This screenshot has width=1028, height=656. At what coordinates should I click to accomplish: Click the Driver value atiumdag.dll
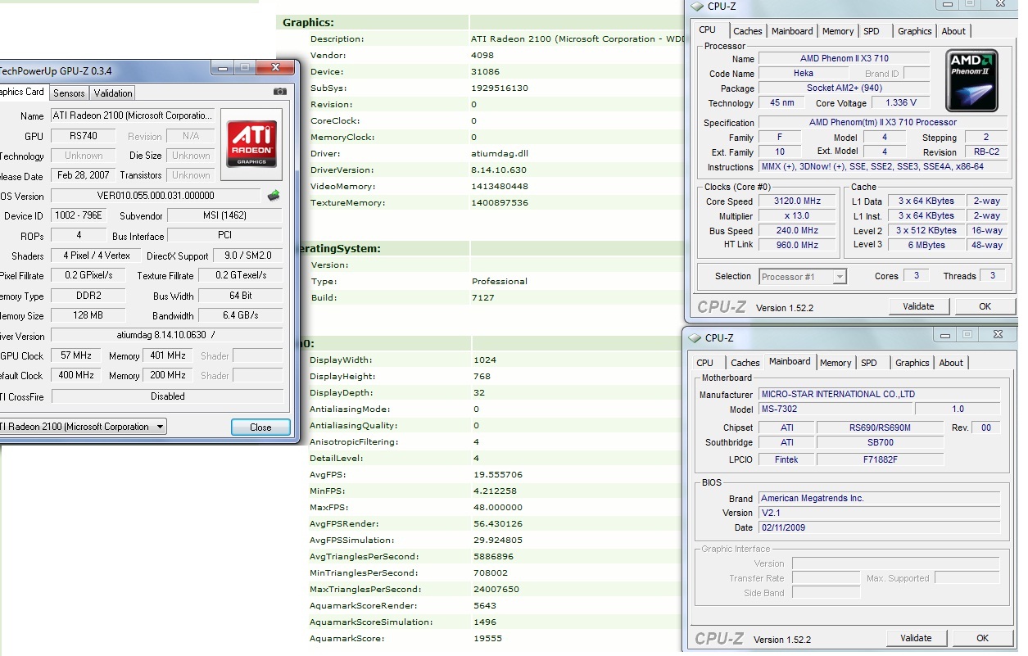[x=500, y=154]
